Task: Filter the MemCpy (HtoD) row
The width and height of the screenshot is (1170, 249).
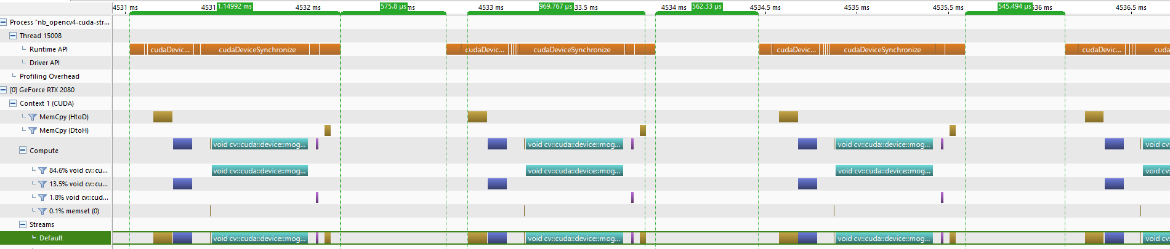Action: [33, 117]
